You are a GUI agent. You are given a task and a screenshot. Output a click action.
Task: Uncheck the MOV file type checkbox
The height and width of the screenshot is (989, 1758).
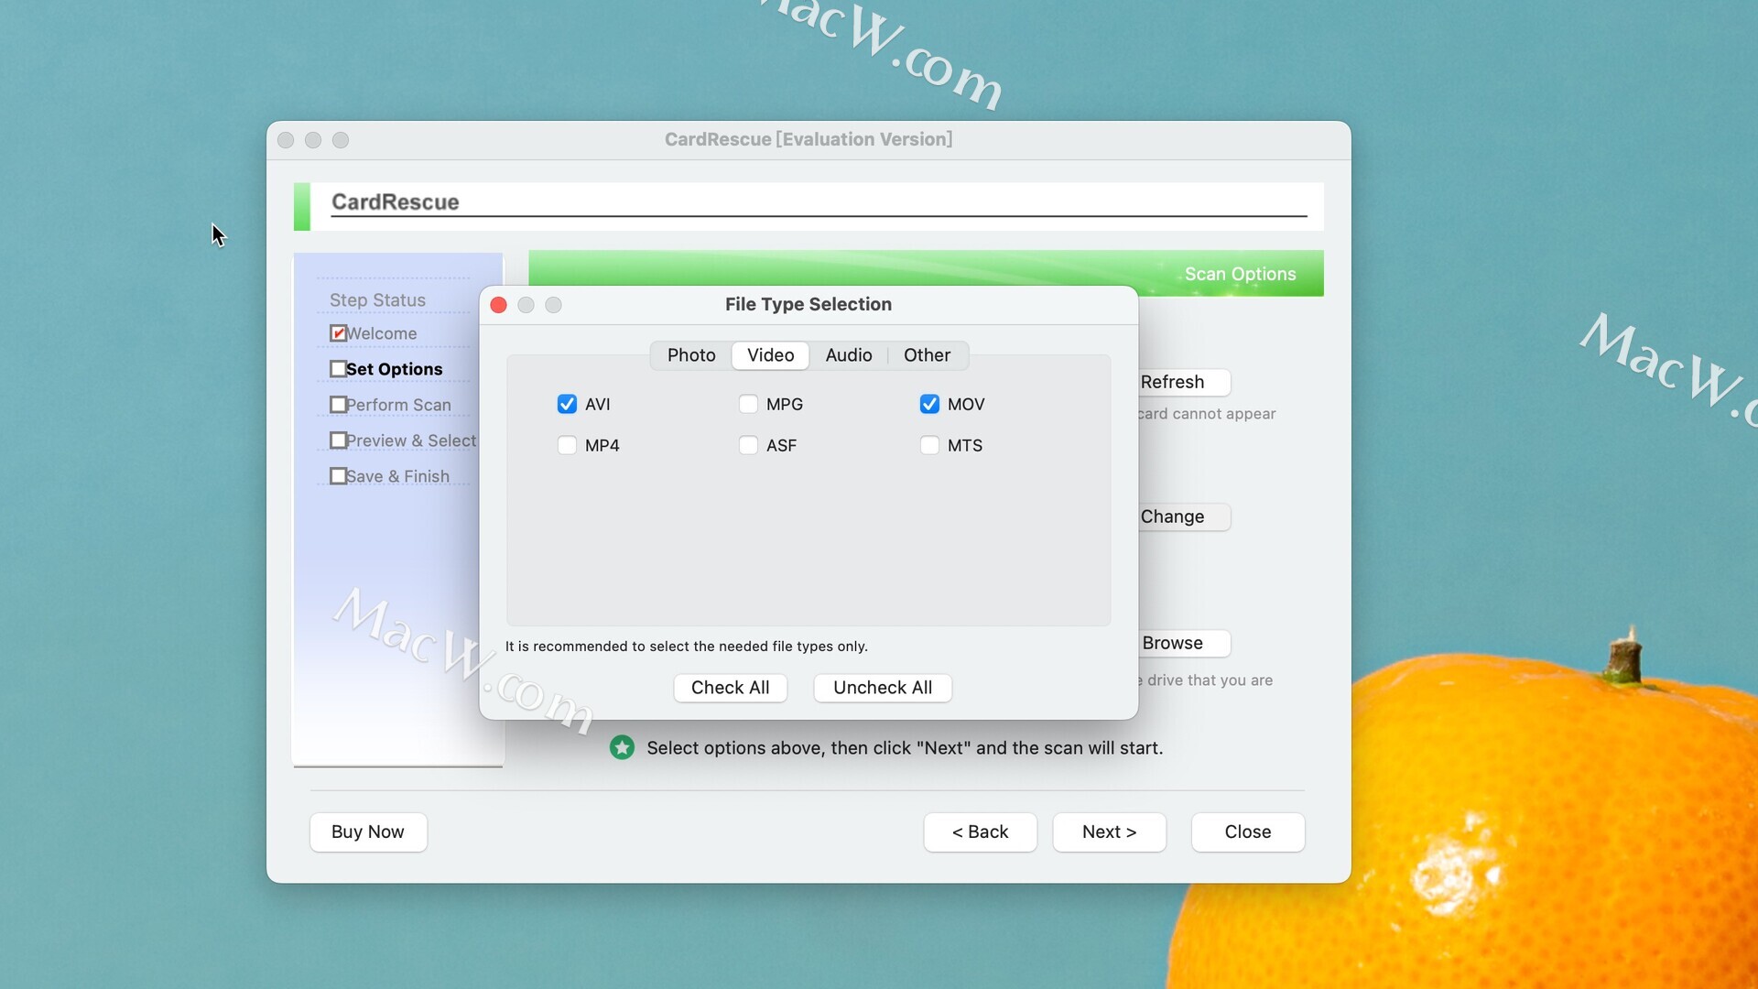pyautogui.click(x=929, y=404)
